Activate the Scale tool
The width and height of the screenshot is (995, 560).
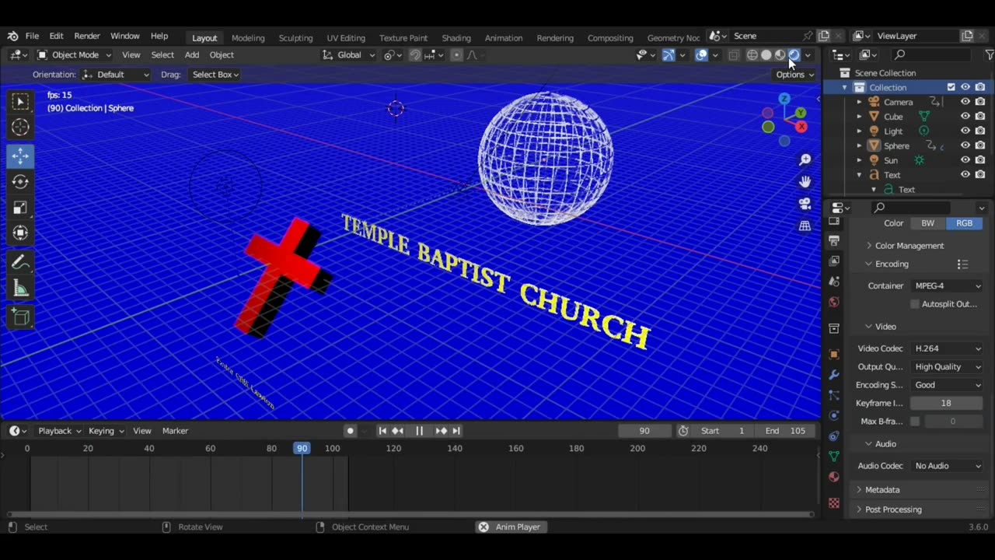pos(20,208)
